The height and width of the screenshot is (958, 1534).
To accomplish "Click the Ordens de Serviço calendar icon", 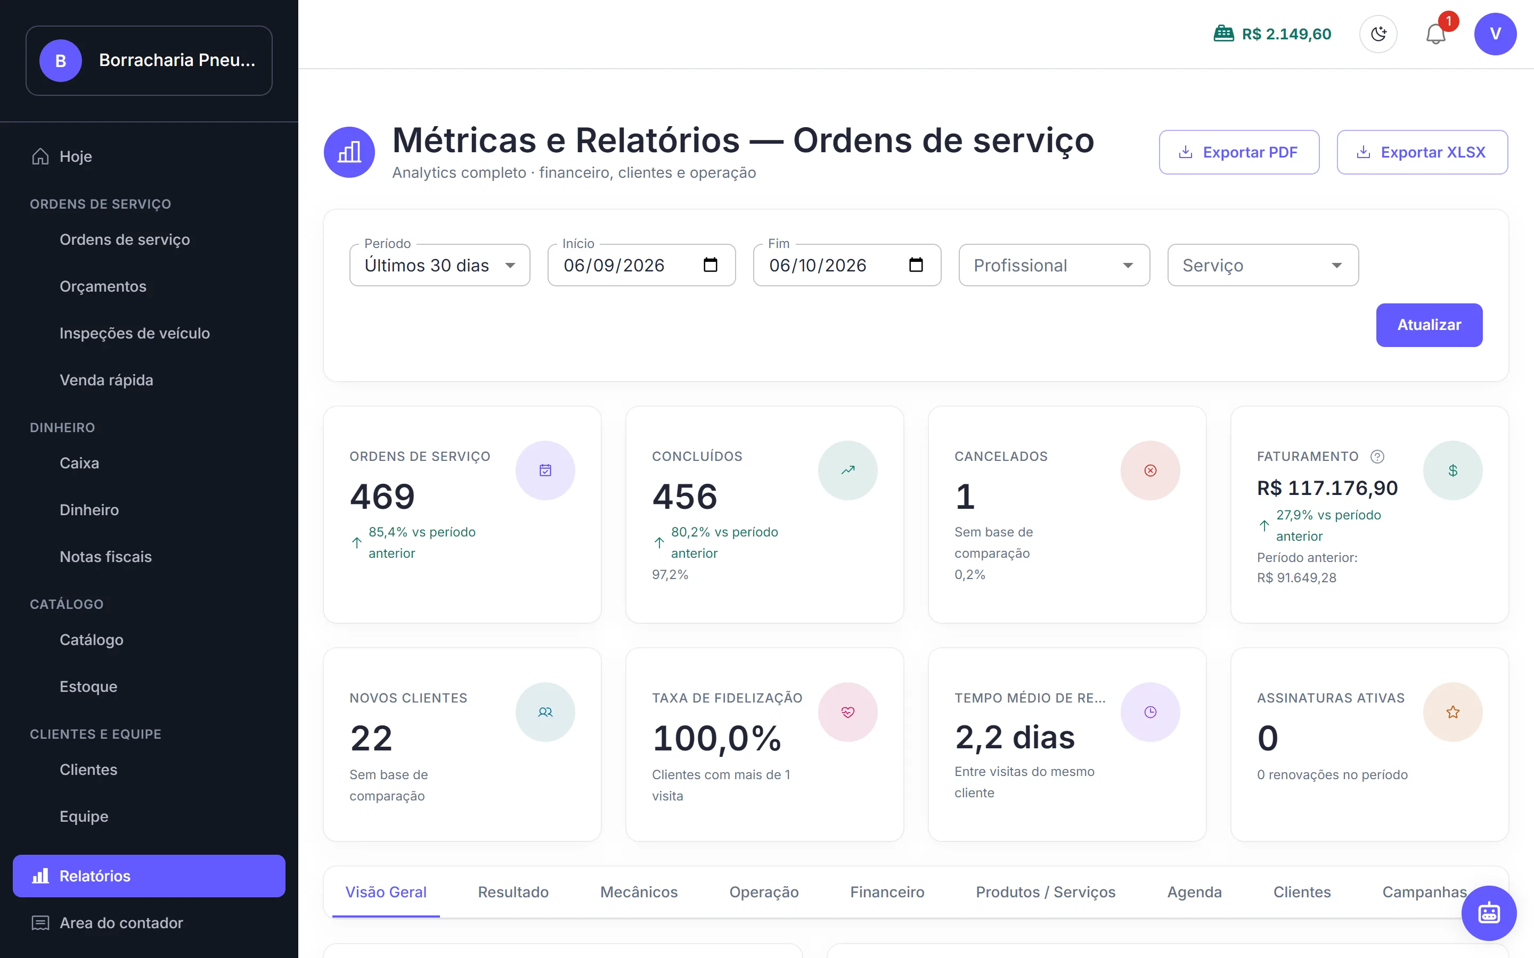I will [545, 470].
